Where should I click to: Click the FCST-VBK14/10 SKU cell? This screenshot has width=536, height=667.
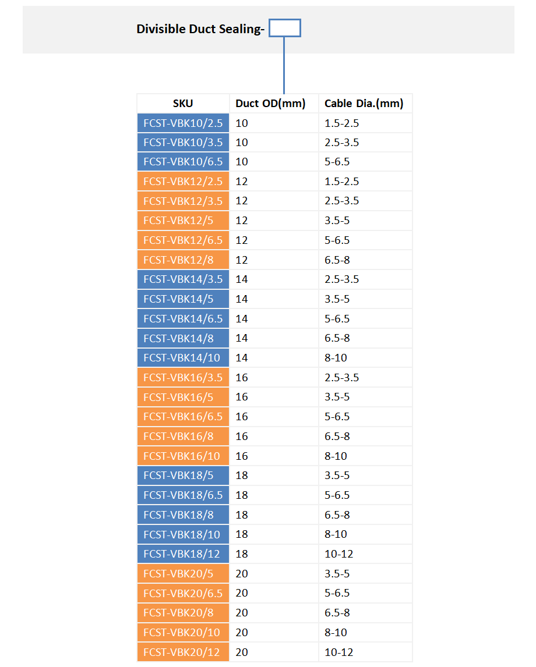183,357
